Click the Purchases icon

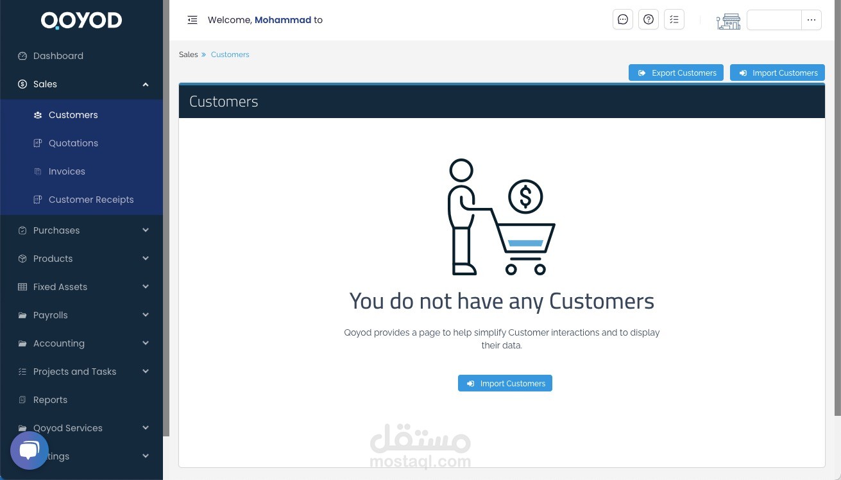[x=22, y=230]
